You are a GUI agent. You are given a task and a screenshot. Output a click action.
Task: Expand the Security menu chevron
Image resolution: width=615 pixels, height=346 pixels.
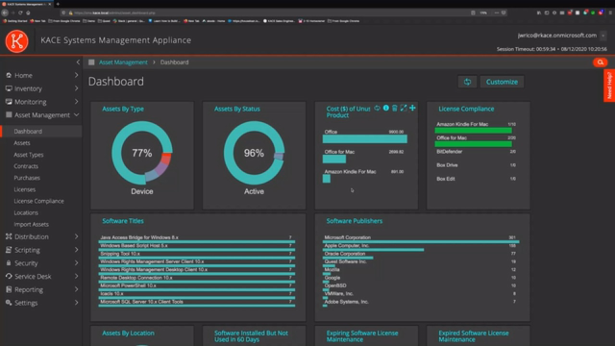pos(76,262)
